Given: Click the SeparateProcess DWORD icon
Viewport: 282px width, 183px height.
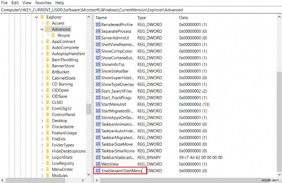Looking at the screenshot, I should [x=98, y=31].
